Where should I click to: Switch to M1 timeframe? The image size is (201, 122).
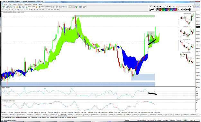coord(34,10)
